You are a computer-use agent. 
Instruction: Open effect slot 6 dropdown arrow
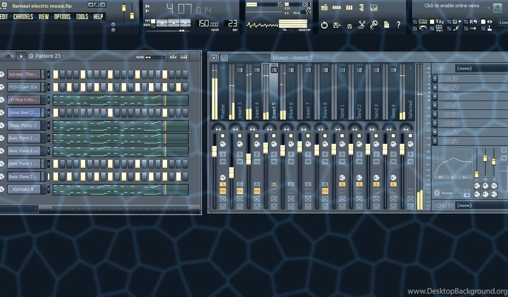click(x=435, y=123)
